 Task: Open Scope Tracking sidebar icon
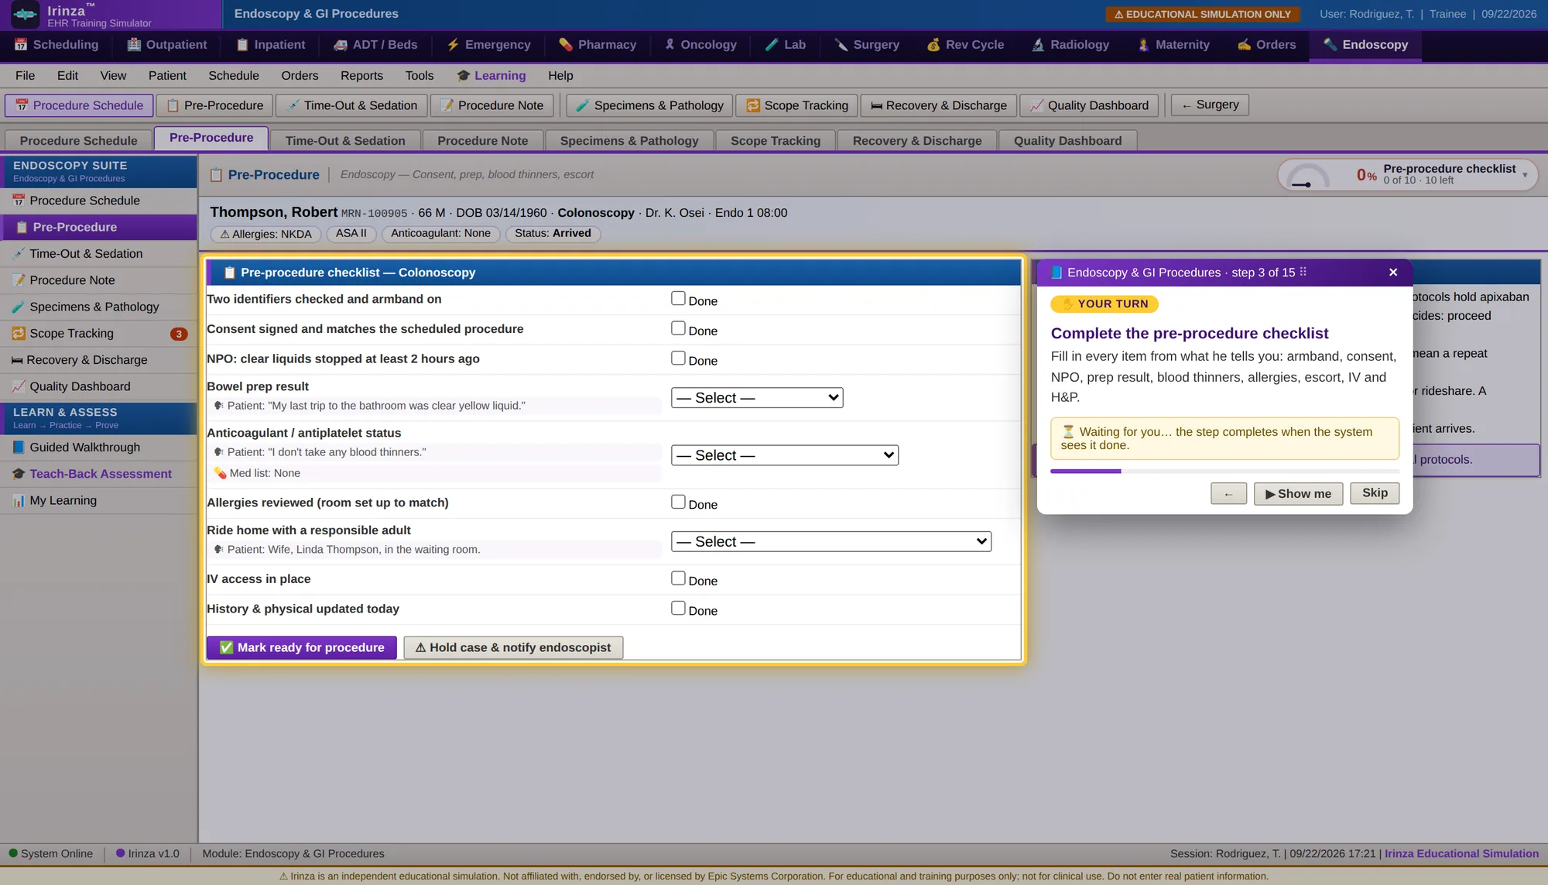coord(19,334)
